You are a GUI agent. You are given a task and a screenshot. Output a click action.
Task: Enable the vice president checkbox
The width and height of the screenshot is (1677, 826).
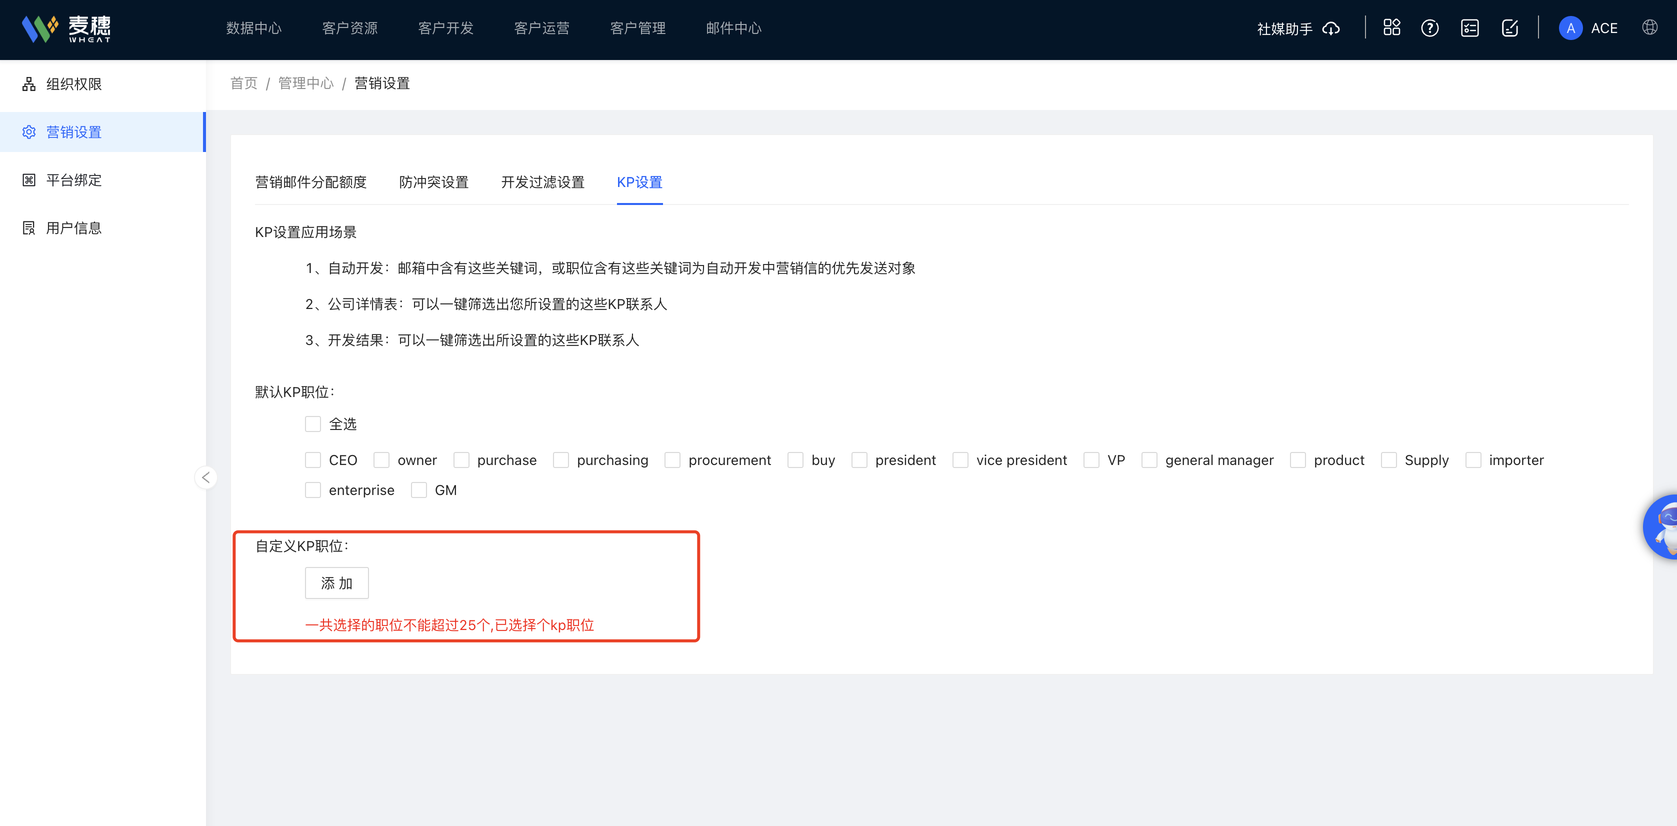coord(960,460)
